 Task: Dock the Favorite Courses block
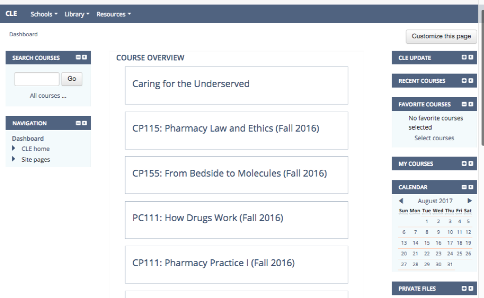pos(470,104)
